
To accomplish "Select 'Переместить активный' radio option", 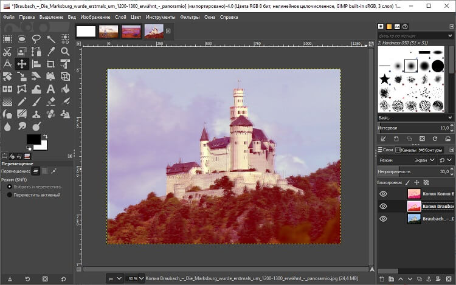I will point(10,195).
